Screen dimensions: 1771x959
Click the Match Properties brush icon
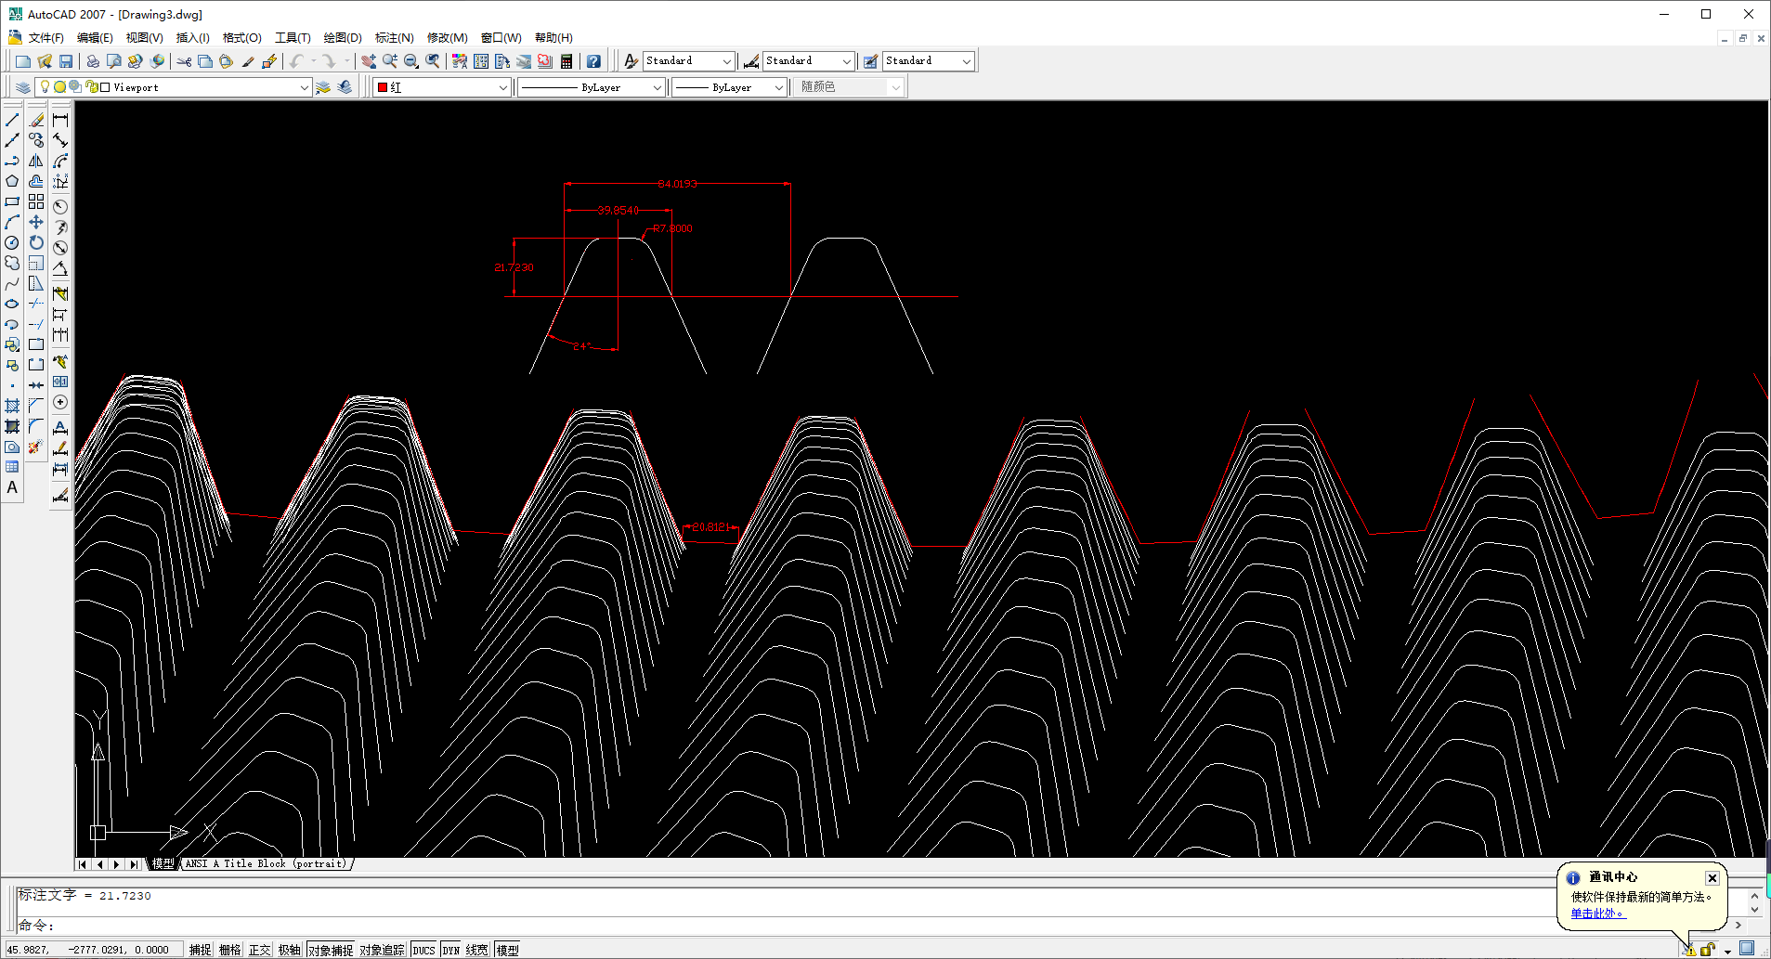click(x=248, y=61)
